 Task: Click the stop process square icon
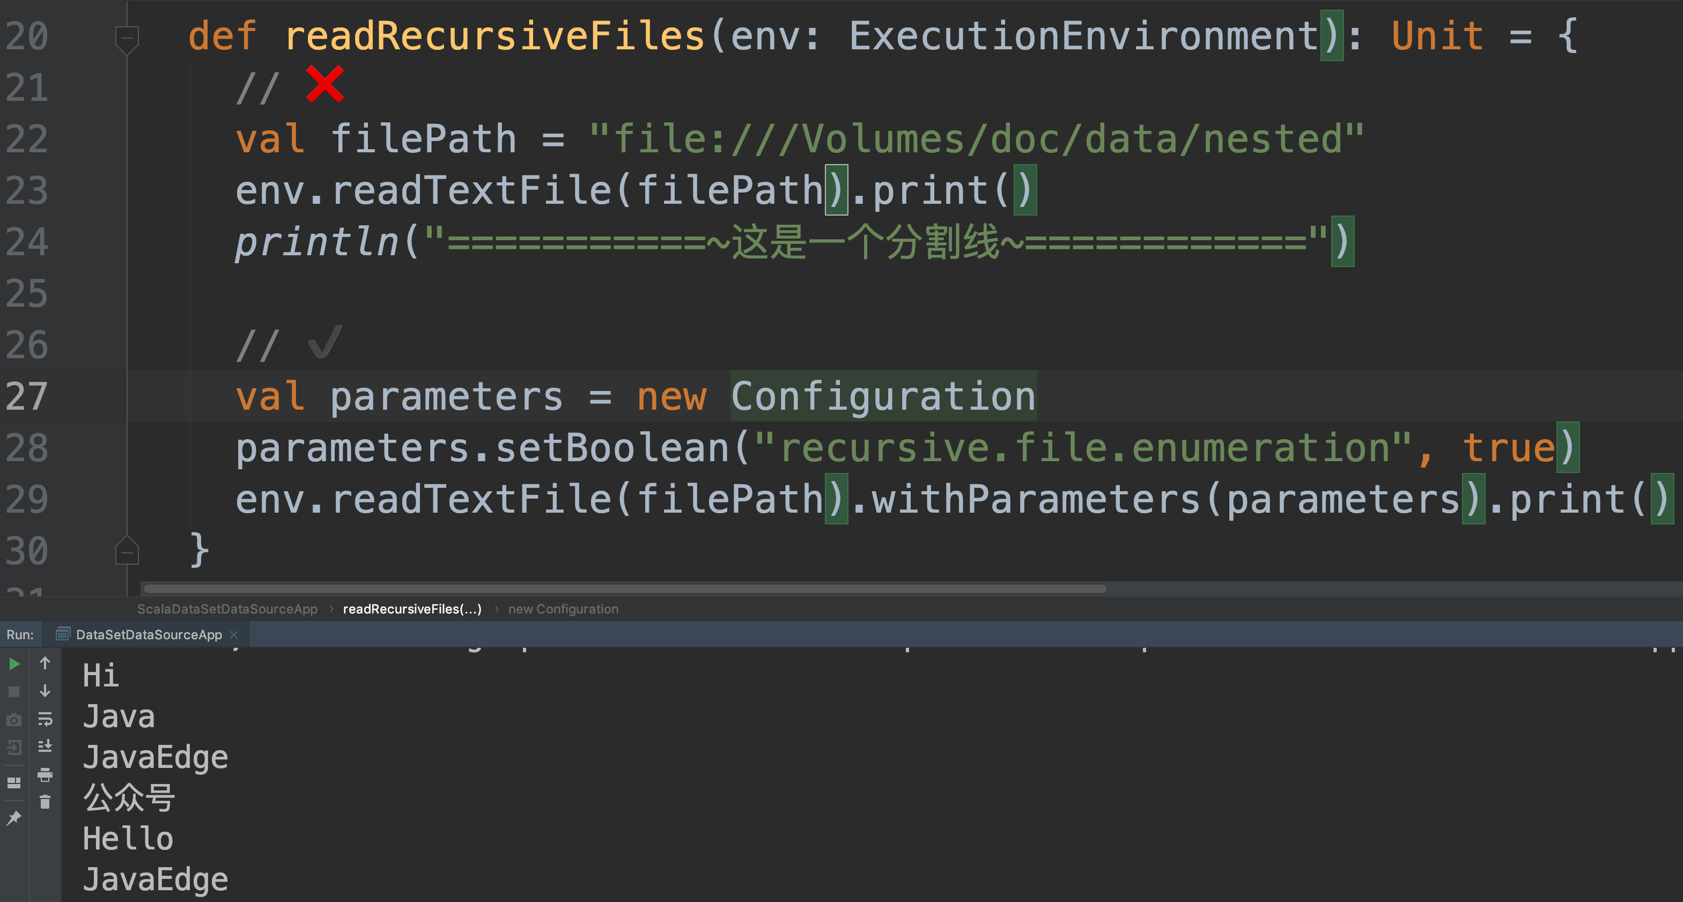(x=14, y=692)
